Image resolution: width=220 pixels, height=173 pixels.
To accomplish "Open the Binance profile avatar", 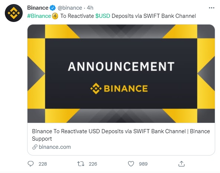I will pos(14,13).
